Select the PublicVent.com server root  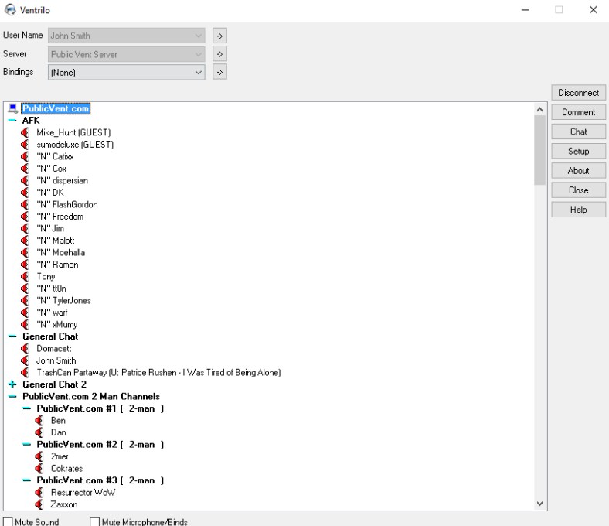point(56,108)
